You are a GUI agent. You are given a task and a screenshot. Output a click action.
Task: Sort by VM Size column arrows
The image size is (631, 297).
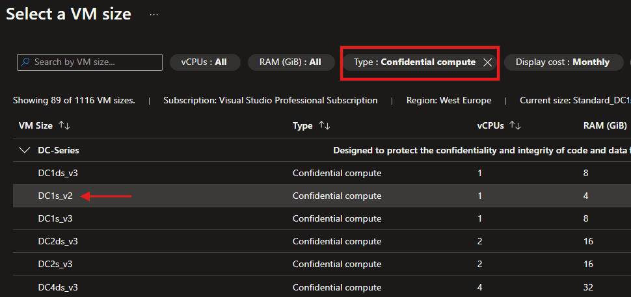click(x=64, y=125)
